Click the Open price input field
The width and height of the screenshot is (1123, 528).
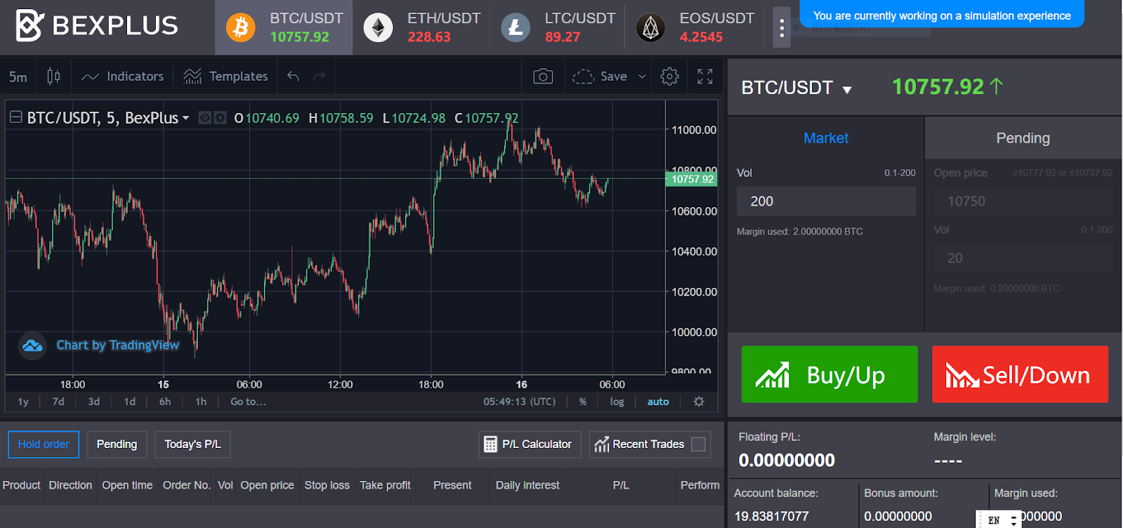coord(1023,202)
